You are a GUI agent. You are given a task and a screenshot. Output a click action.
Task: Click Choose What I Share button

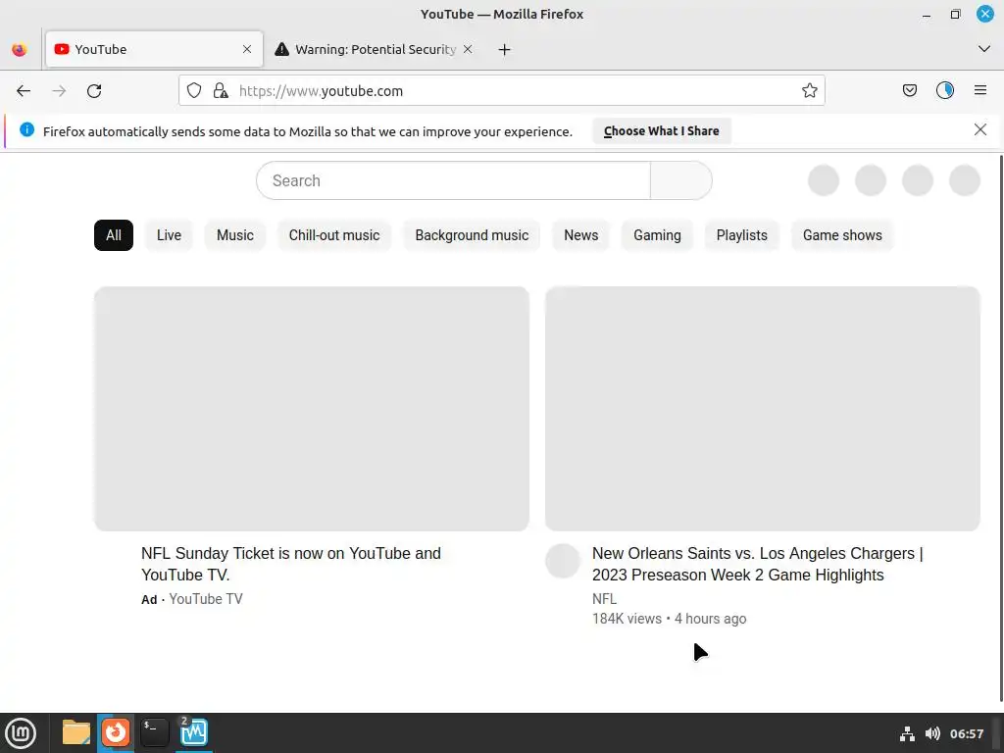(662, 131)
